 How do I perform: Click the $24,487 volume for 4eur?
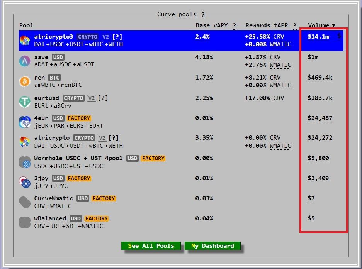click(x=320, y=118)
